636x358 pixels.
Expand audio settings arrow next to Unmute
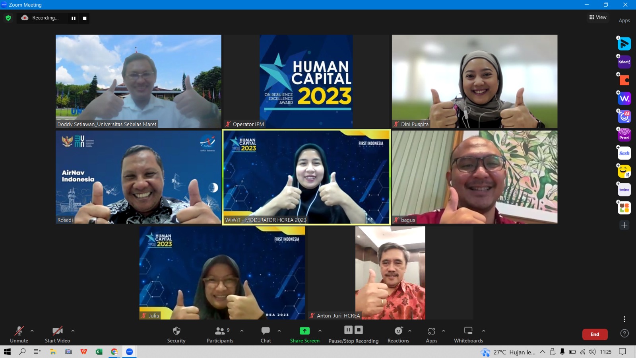click(32, 331)
